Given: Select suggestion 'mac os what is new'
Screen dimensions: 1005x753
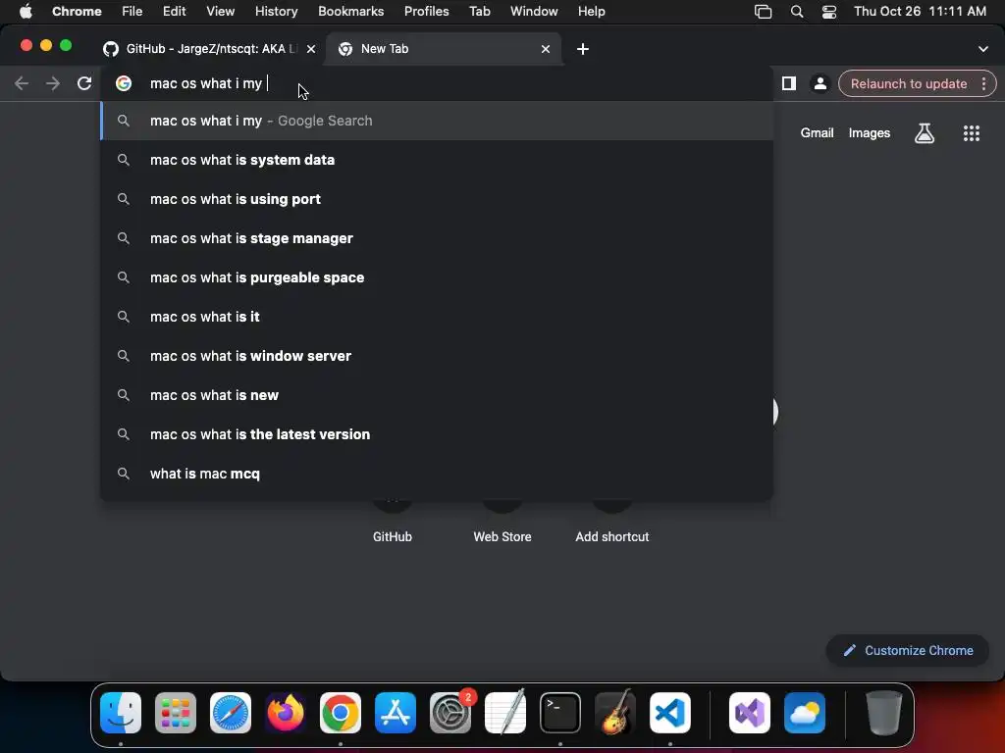Looking at the screenshot, I should pos(437,395).
